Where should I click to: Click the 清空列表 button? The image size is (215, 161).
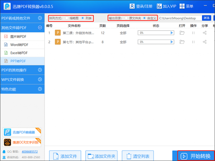(138, 156)
